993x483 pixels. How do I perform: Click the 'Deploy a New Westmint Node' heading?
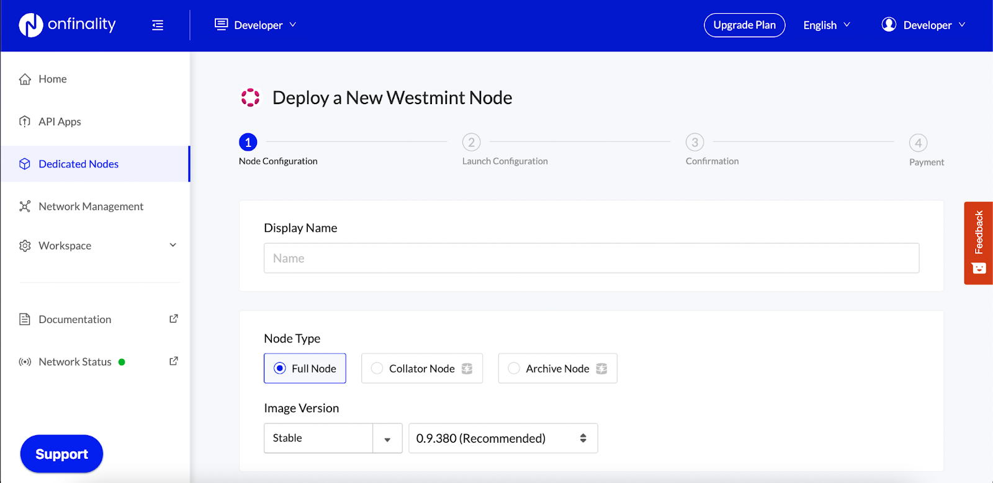392,98
